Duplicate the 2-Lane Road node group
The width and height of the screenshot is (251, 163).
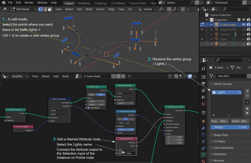pos(119,76)
